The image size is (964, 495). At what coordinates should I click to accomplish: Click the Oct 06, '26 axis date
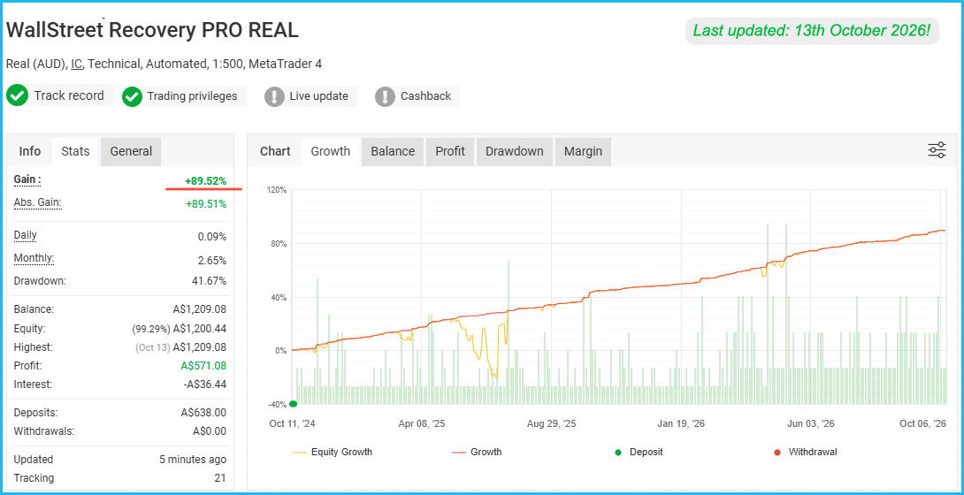922,423
